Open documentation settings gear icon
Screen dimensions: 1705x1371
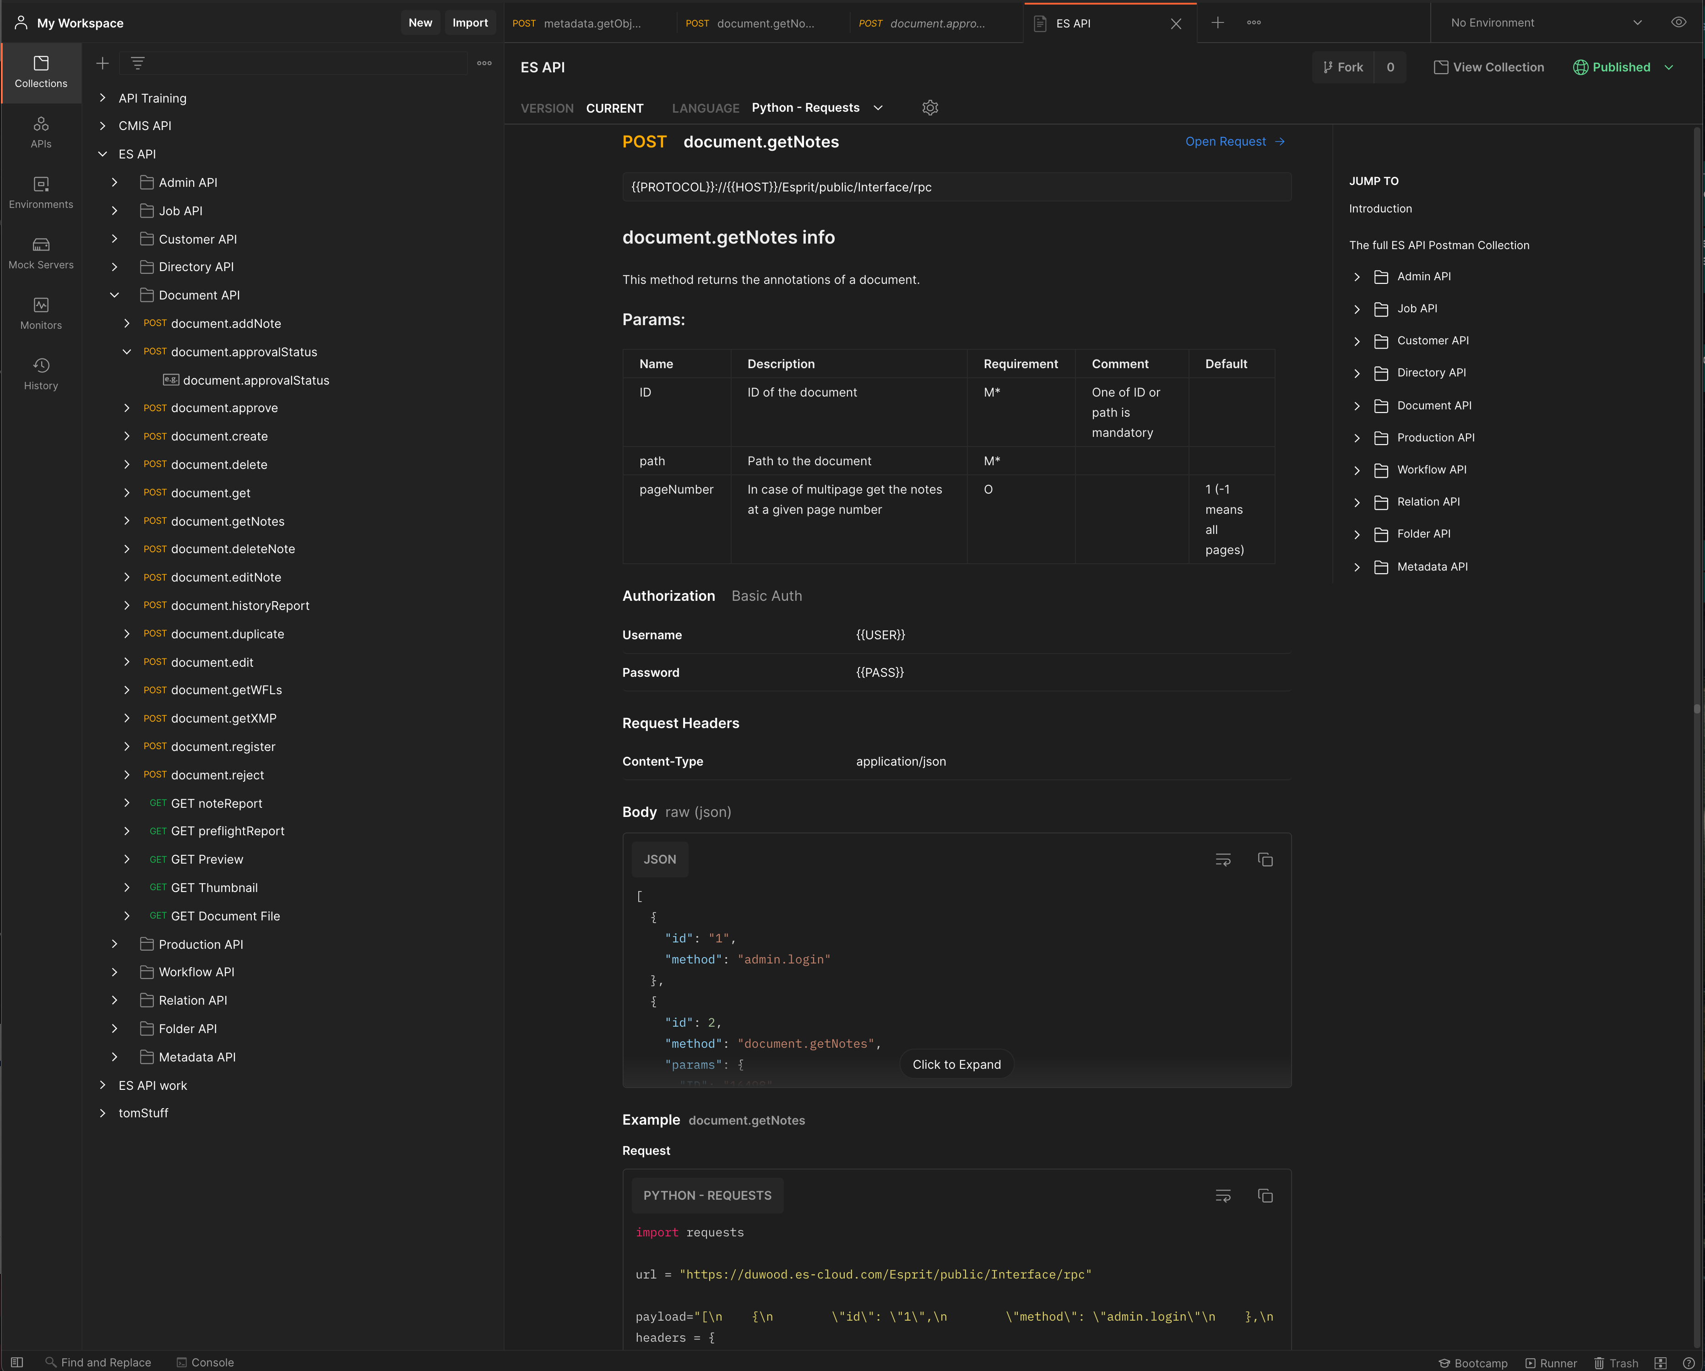click(930, 108)
